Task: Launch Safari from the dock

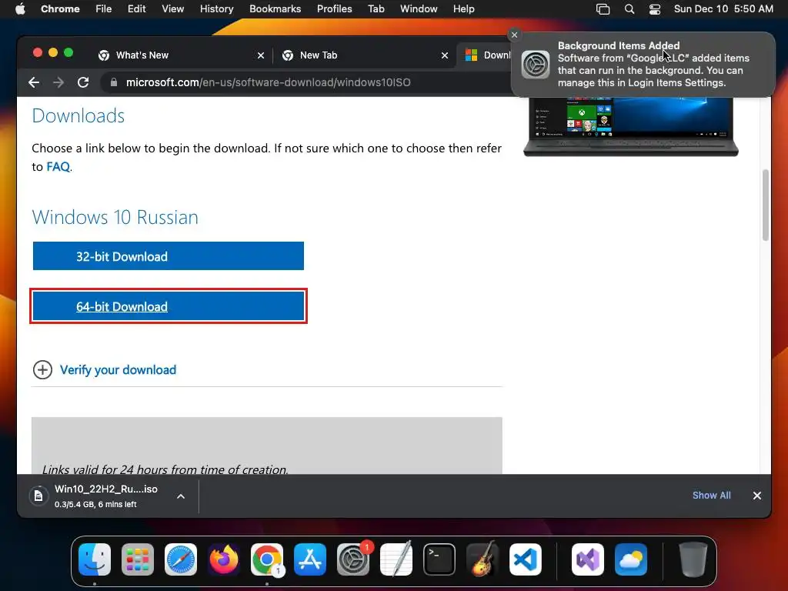Action: coord(181,559)
